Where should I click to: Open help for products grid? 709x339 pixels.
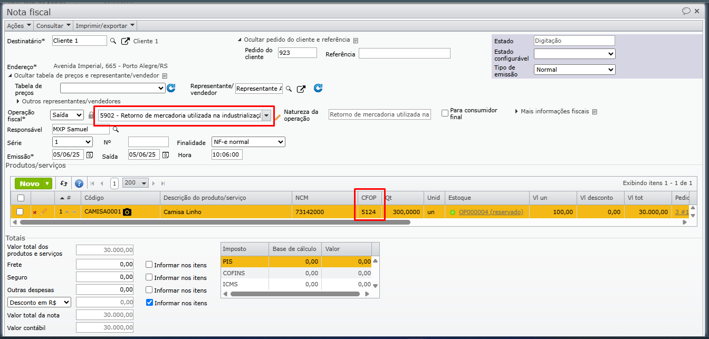click(79, 183)
